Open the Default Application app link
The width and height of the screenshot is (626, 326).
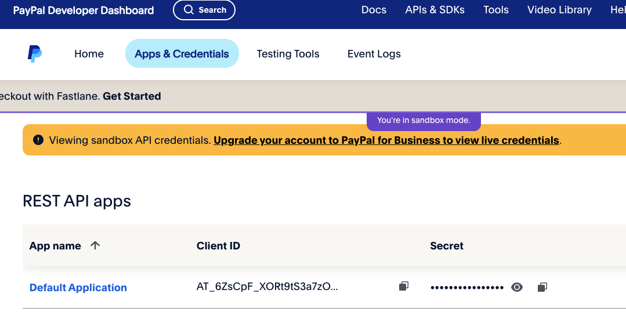tap(78, 288)
